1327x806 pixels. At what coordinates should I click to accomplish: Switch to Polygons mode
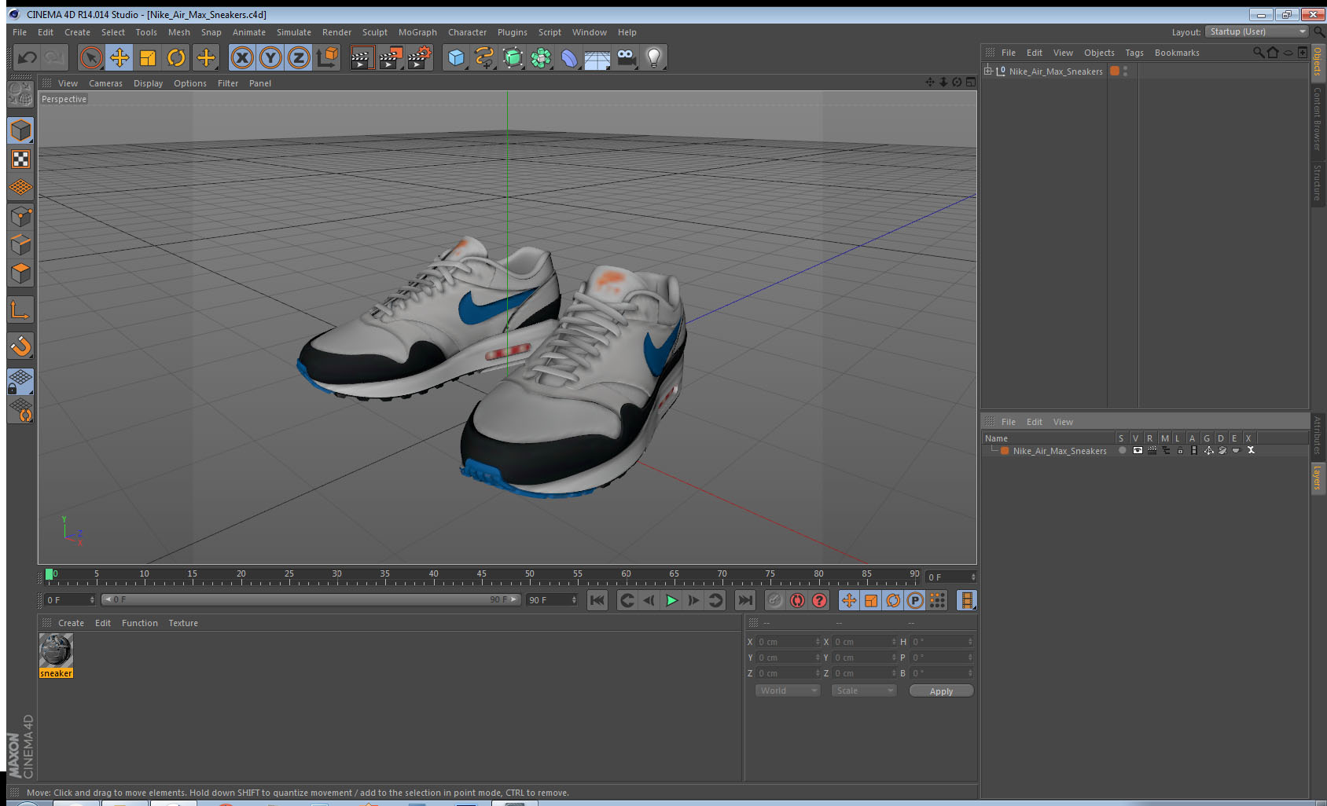[x=20, y=273]
